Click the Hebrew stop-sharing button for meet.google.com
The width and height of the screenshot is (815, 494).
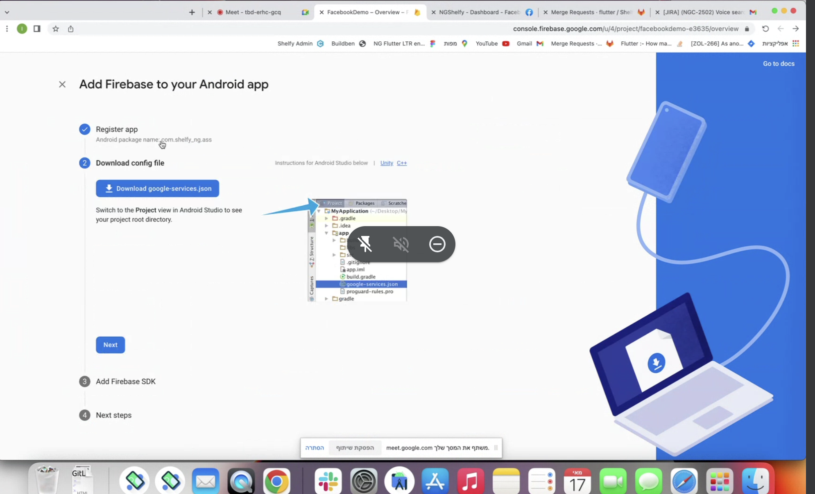point(355,448)
